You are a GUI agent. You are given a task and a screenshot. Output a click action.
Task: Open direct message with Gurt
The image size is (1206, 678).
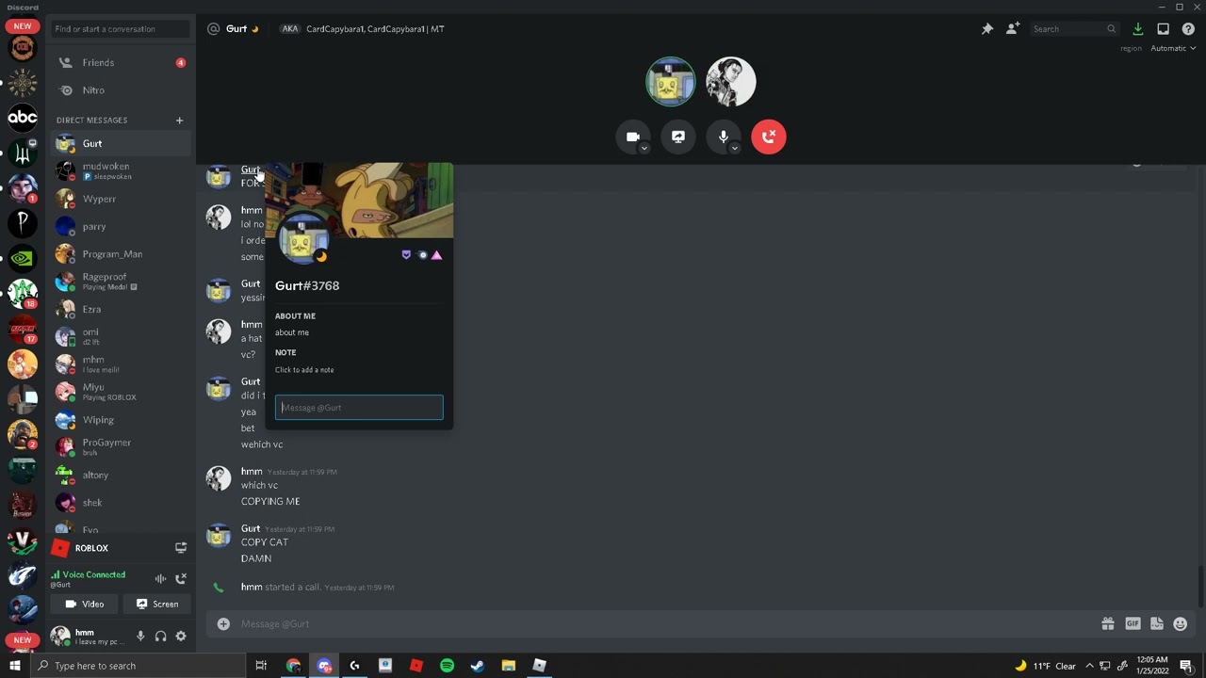point(122,144)
